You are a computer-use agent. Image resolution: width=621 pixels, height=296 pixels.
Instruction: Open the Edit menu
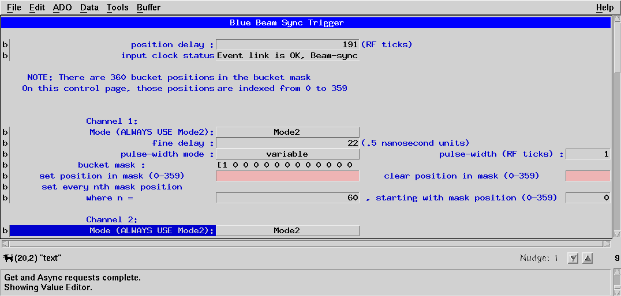tap(38, 7)
